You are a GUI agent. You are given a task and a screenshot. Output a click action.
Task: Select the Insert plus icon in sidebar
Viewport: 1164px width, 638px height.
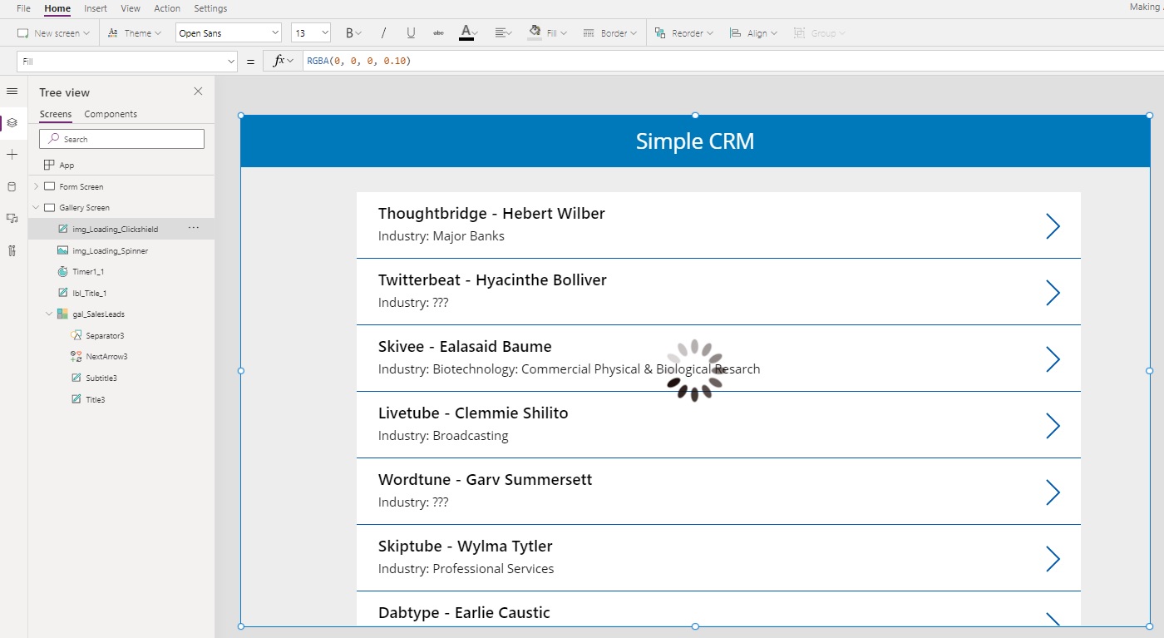pos(12,154)
